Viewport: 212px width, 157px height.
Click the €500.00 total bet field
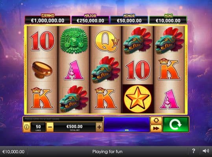[75, 127]
